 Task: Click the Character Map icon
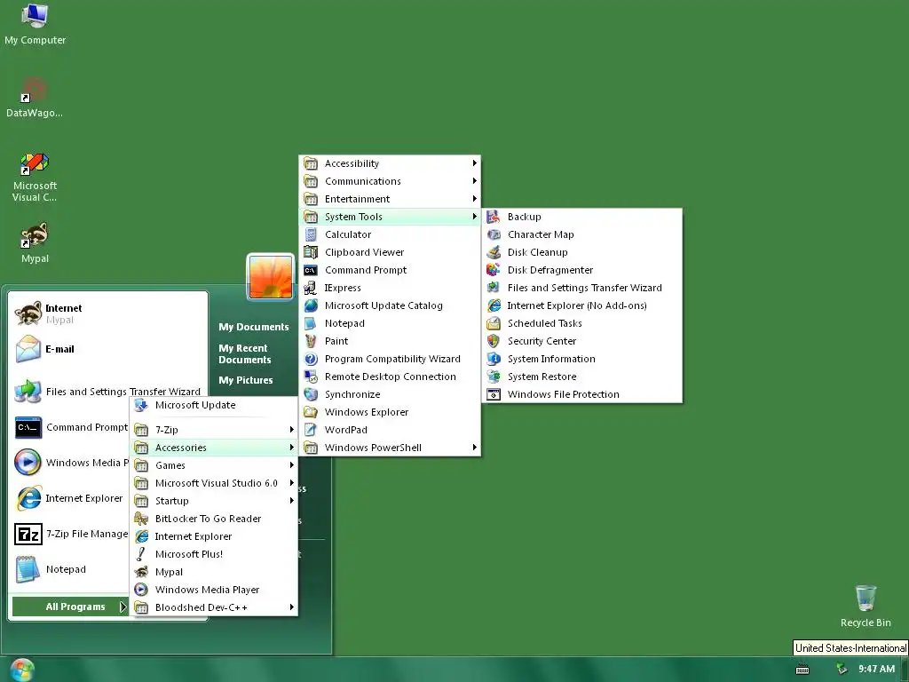click(494, 234)
